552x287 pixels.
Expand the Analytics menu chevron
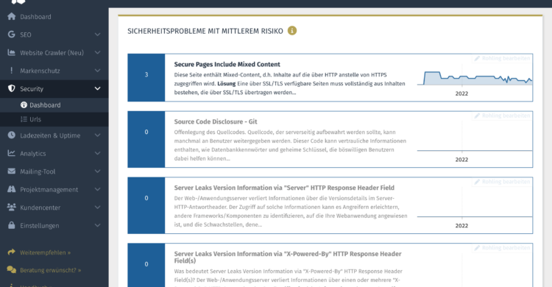pos(97,153)
